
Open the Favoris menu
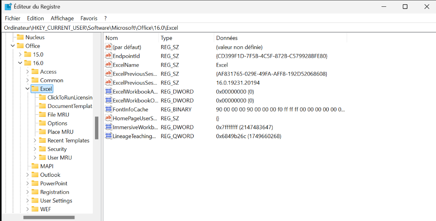89,18
